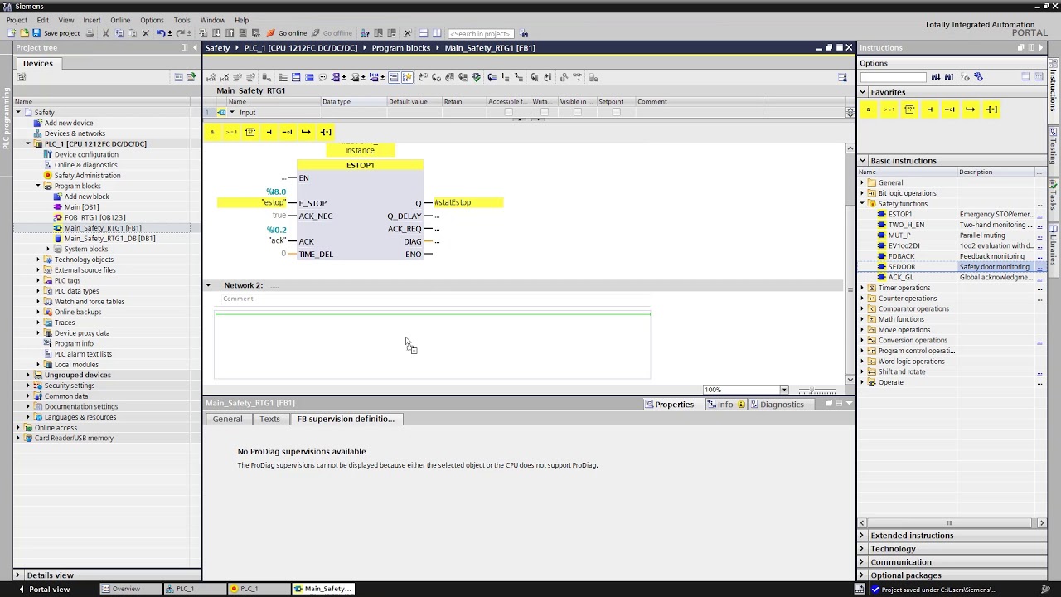The width and height of the screenshot is (1061, 597).
Task: Collapse the Favorites section
Action: (863, 92)
